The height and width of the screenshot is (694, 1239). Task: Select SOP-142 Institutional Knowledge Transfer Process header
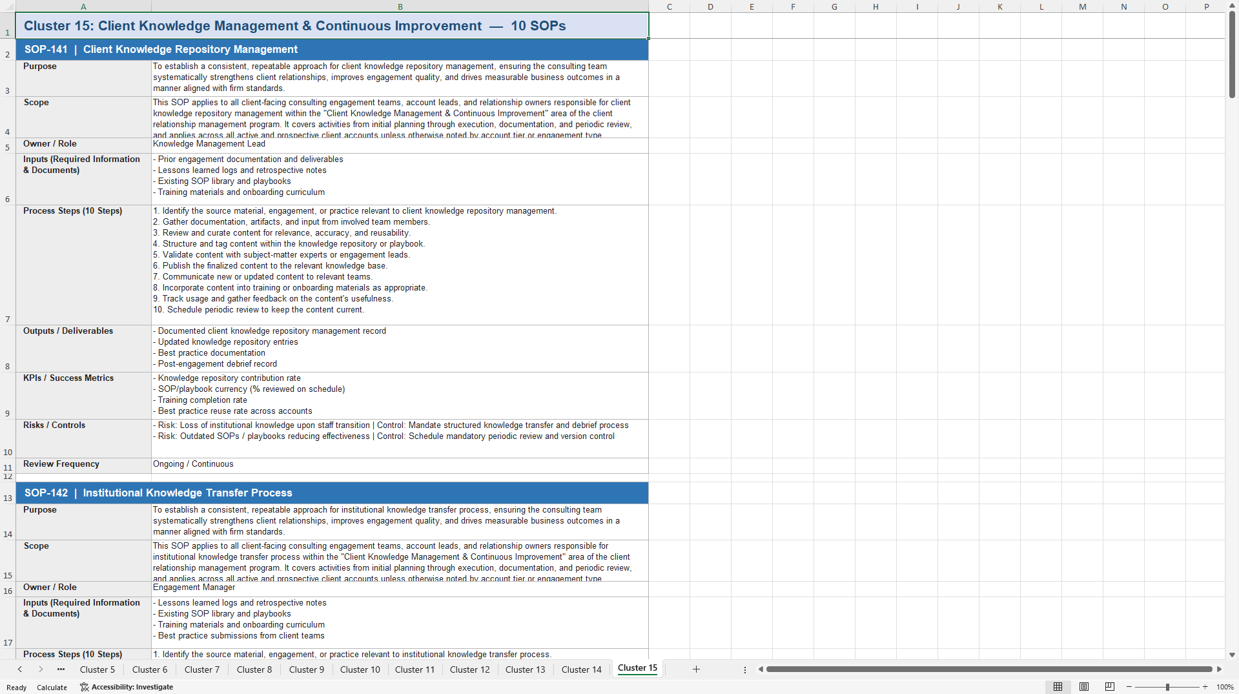tap(332, 493)
